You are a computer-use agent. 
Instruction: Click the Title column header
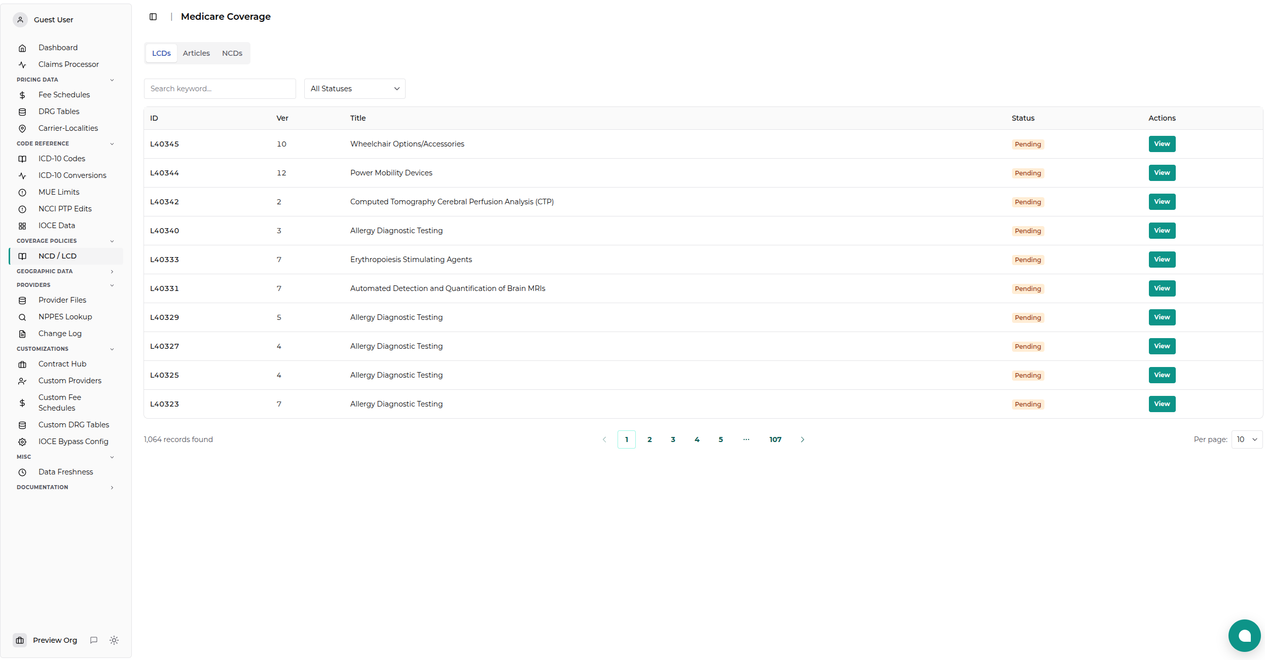[x=357, y=118]
